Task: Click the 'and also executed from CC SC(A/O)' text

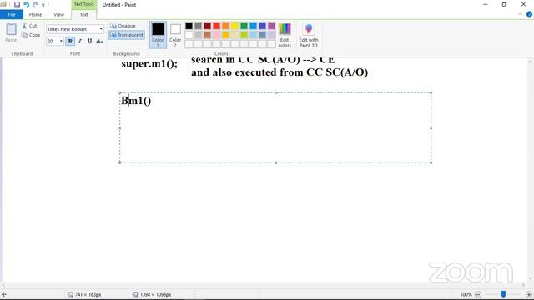Action: point(280,72)
